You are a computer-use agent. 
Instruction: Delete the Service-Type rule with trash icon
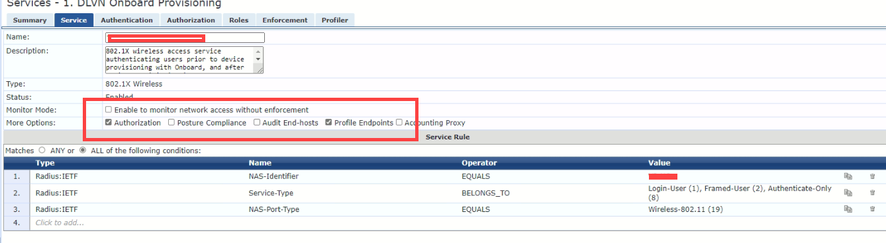click(x=872, y=193)
